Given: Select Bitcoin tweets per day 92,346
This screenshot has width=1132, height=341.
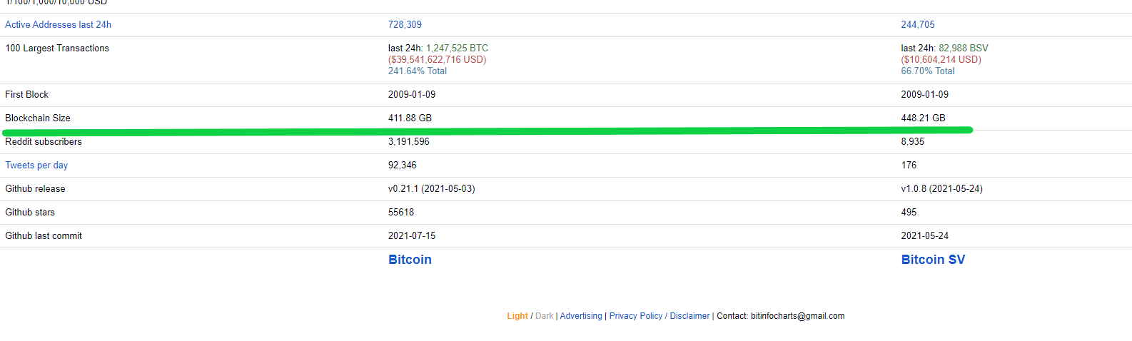Looking at the screenshot, I should pos(403,165).
